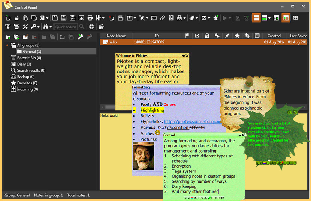Viewport: 311px width, 201px height.
Task: Open the checkmark icon dropdown arrow
Action: click(x=209, y=18)
